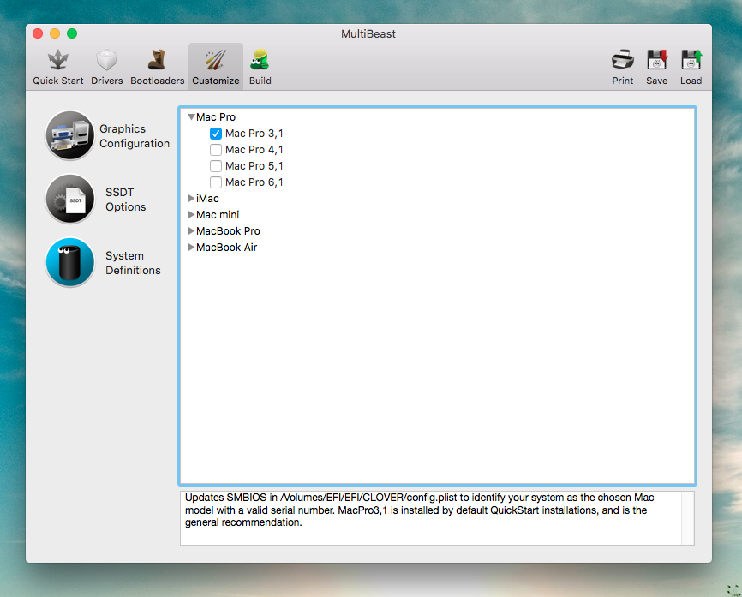Open SSDT Options in the sidebar
Screen dimensions: 742x597
tap(70, 199)
